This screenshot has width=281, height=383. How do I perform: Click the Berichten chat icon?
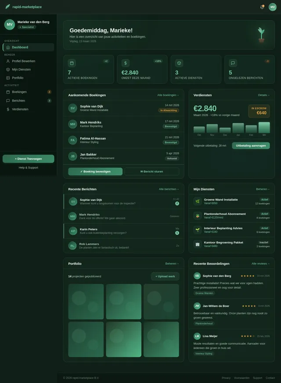8,101
